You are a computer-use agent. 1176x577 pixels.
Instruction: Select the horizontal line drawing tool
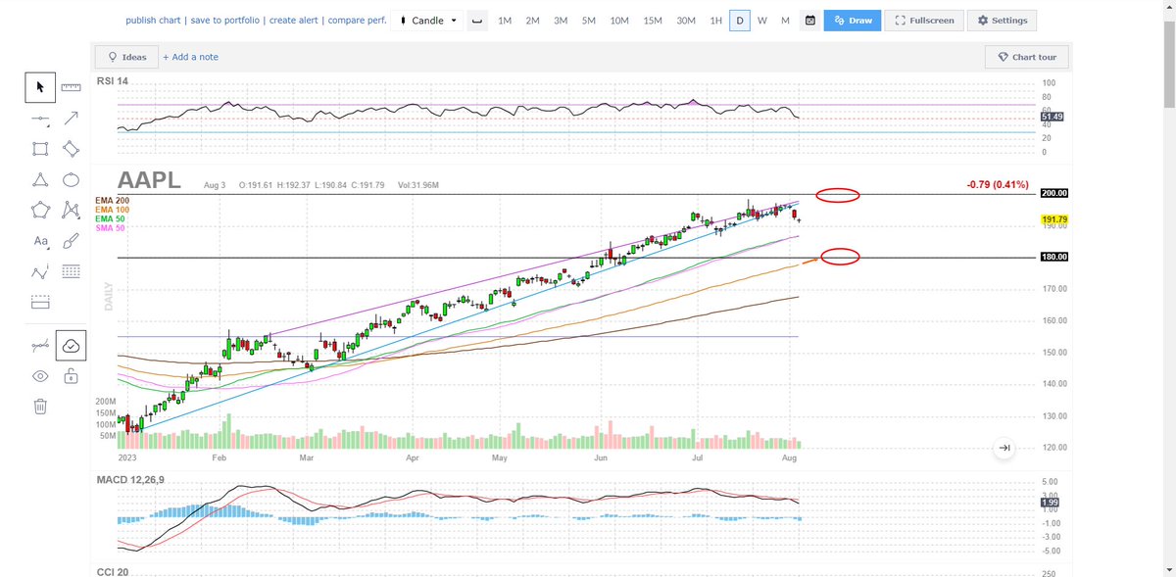[40, 119]
